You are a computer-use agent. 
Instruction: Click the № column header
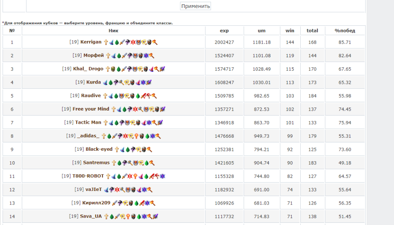pyautogui.click(x=12, y=31)
